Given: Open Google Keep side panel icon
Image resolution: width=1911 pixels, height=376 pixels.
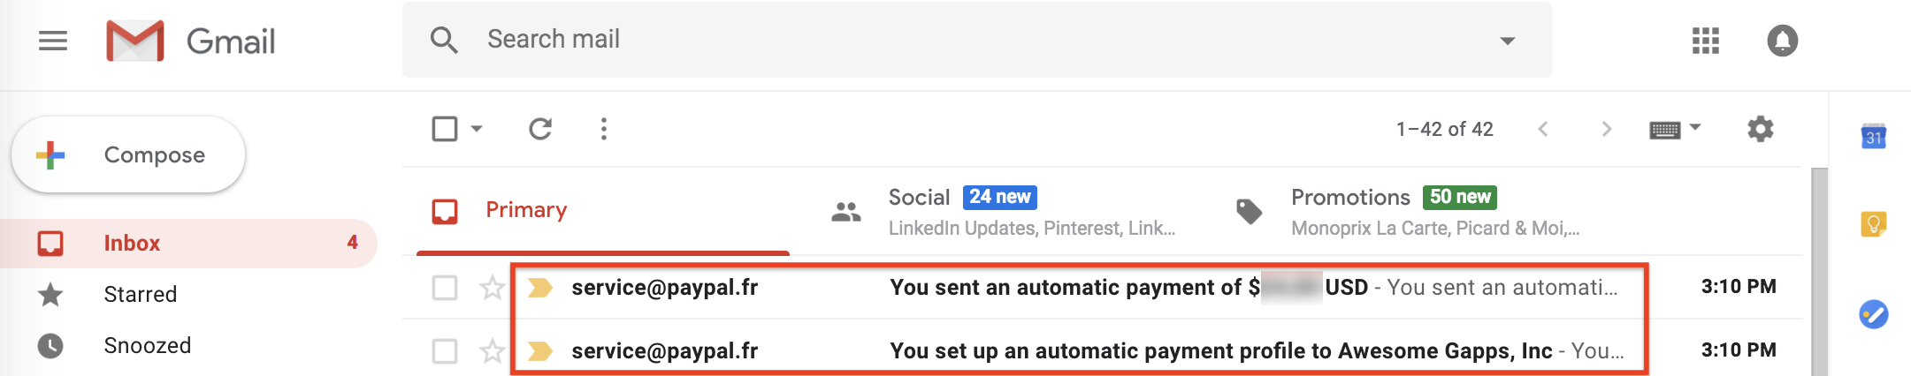Looking at the screenshot, I should tap(1873, 224).
